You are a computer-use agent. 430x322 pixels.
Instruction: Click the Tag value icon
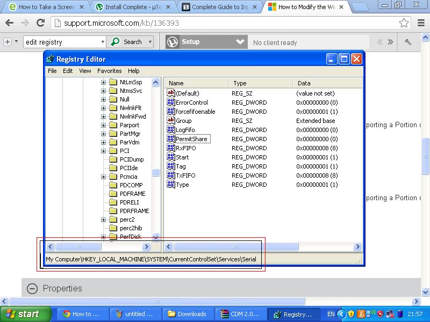[x=170, y=166]
